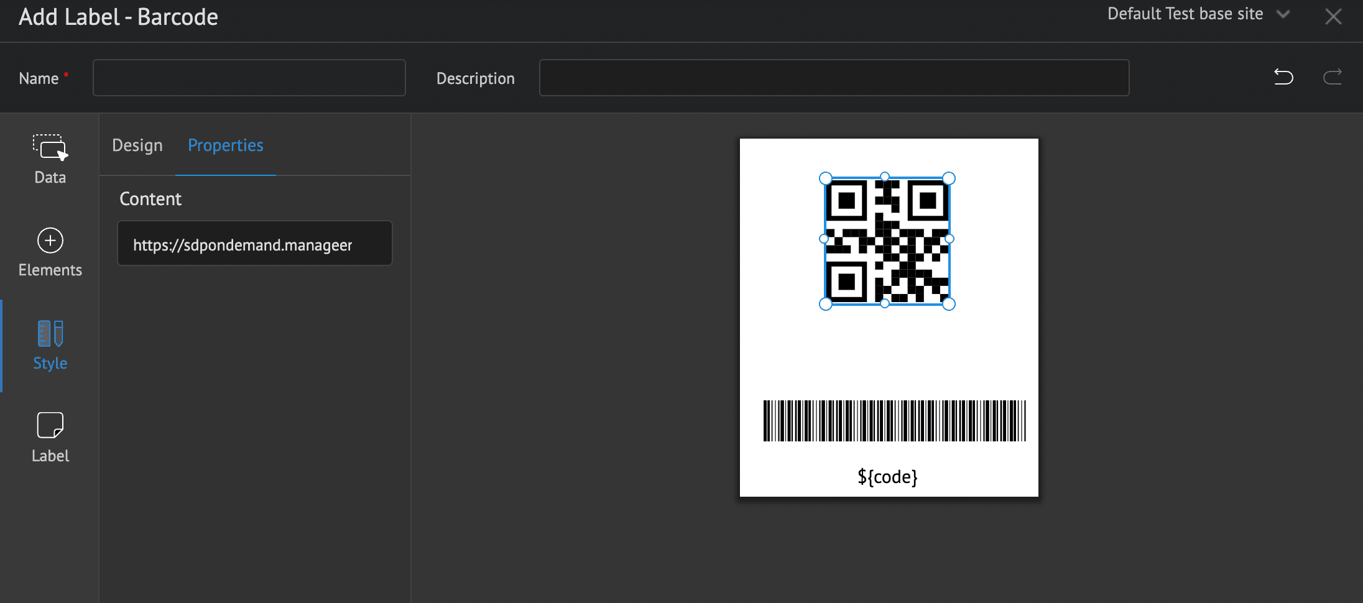Switch to the Properties tab
The height and width of the screenshot is (603, 1363).
pyautogui.click(x=226, y=145)
